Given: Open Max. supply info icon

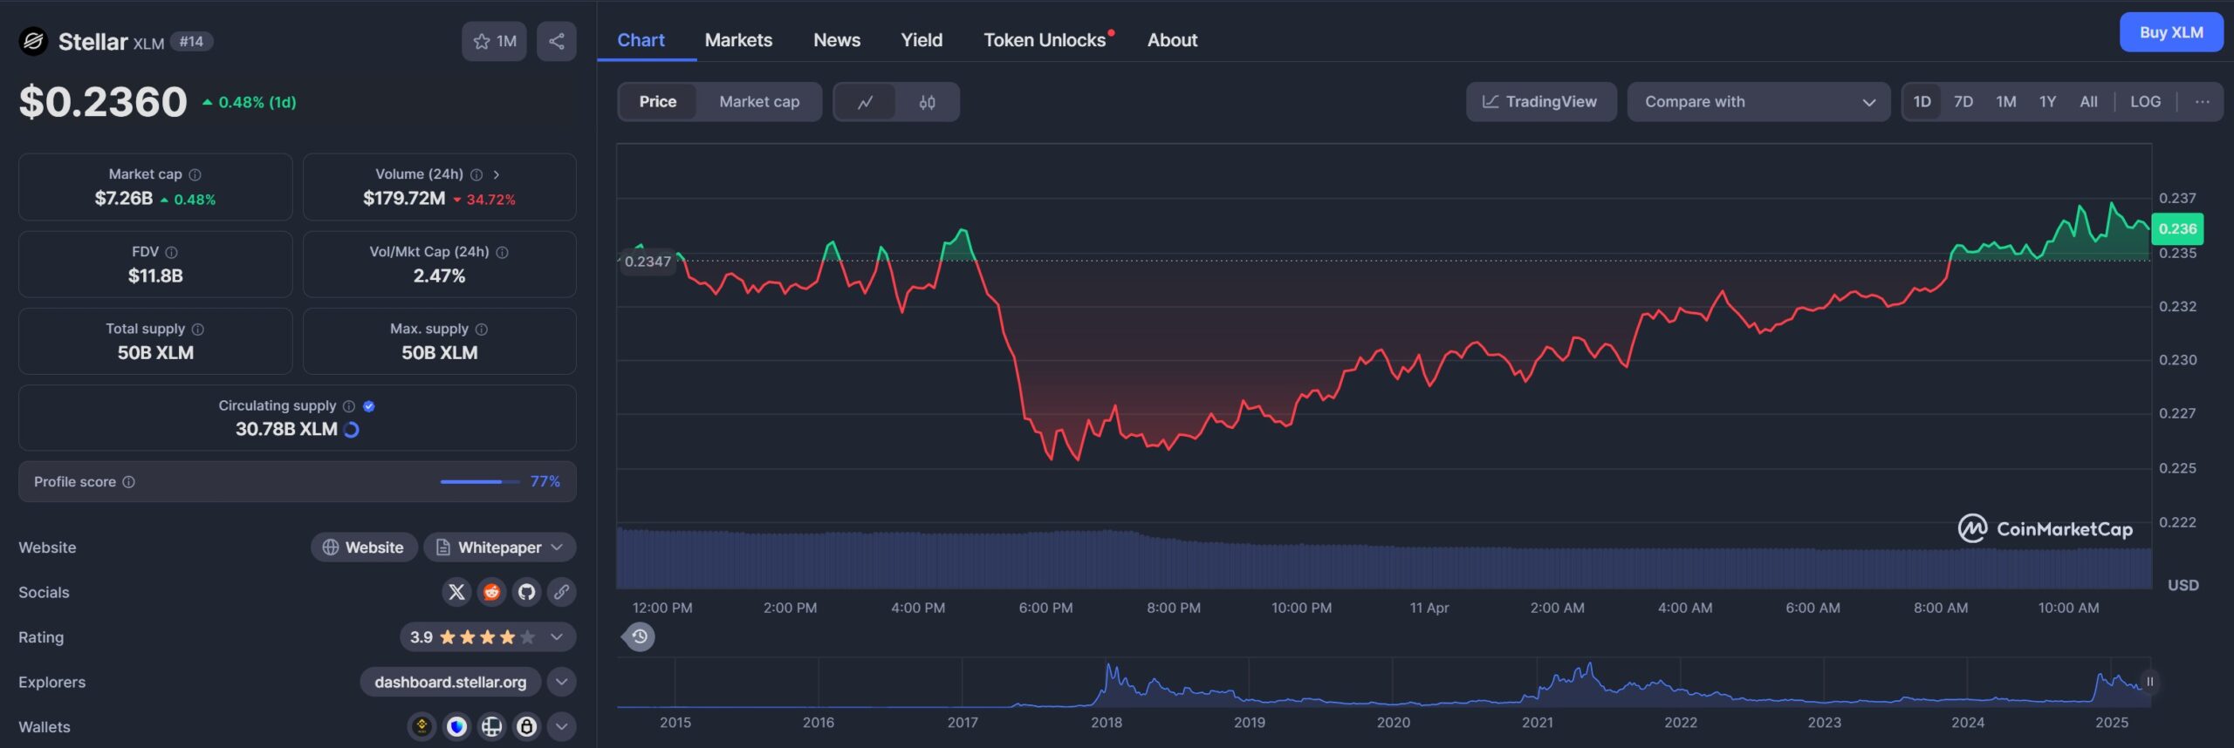Looking at the screenshot, I should pos(482,329).
